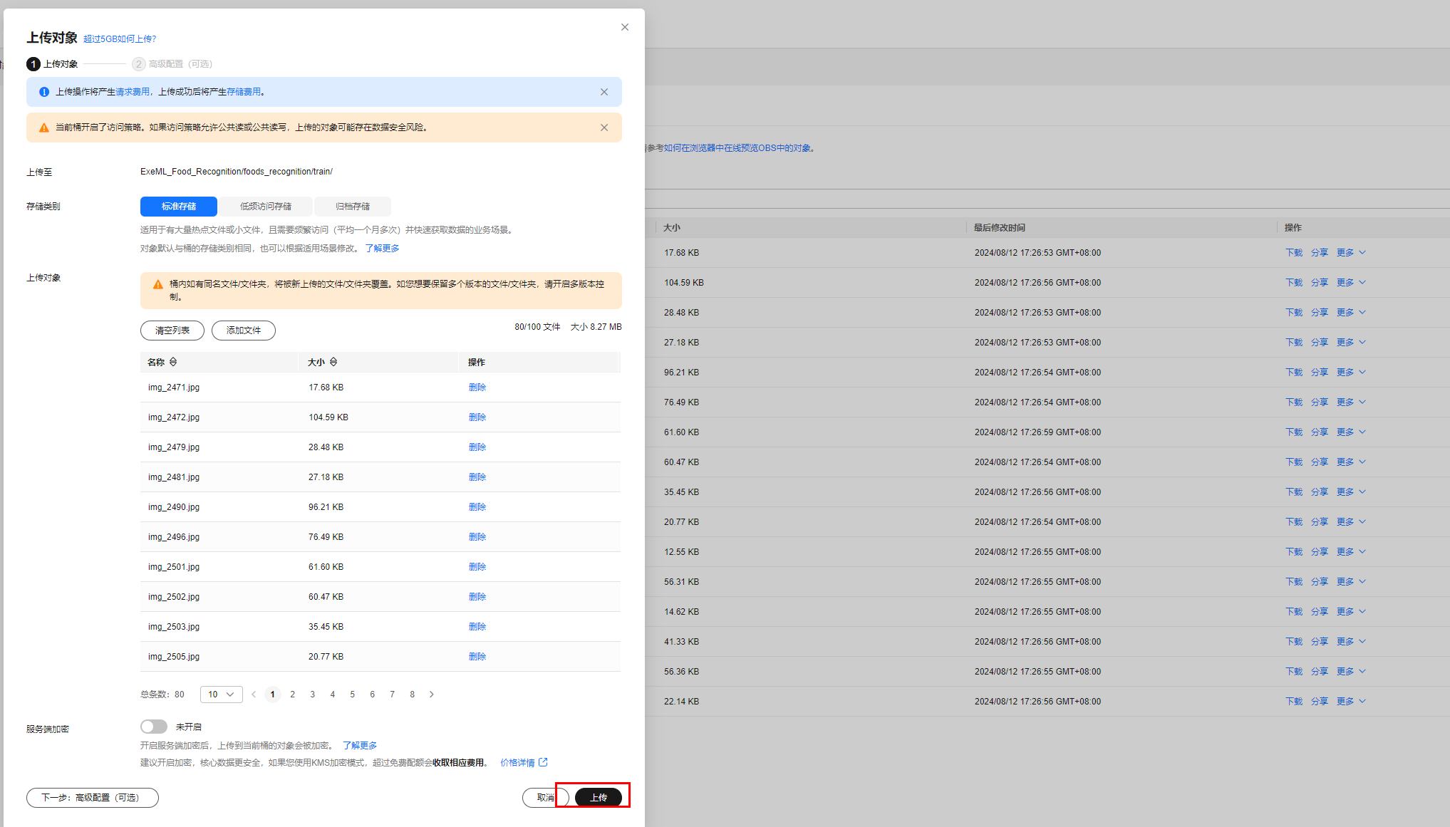Open external pricing details link icon
Image resolution: width=1450 pixels, height=827 pixels.
tap(543, 762)
